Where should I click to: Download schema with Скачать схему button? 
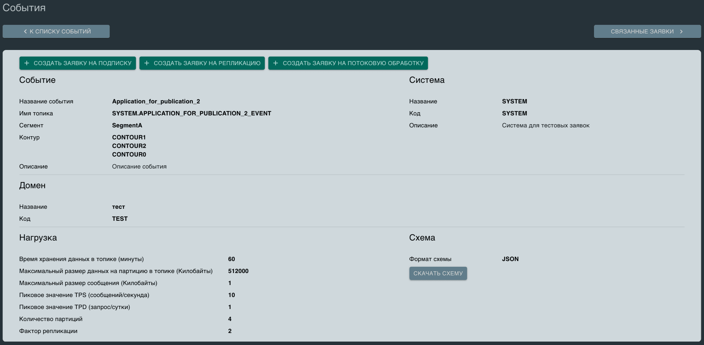438,273
